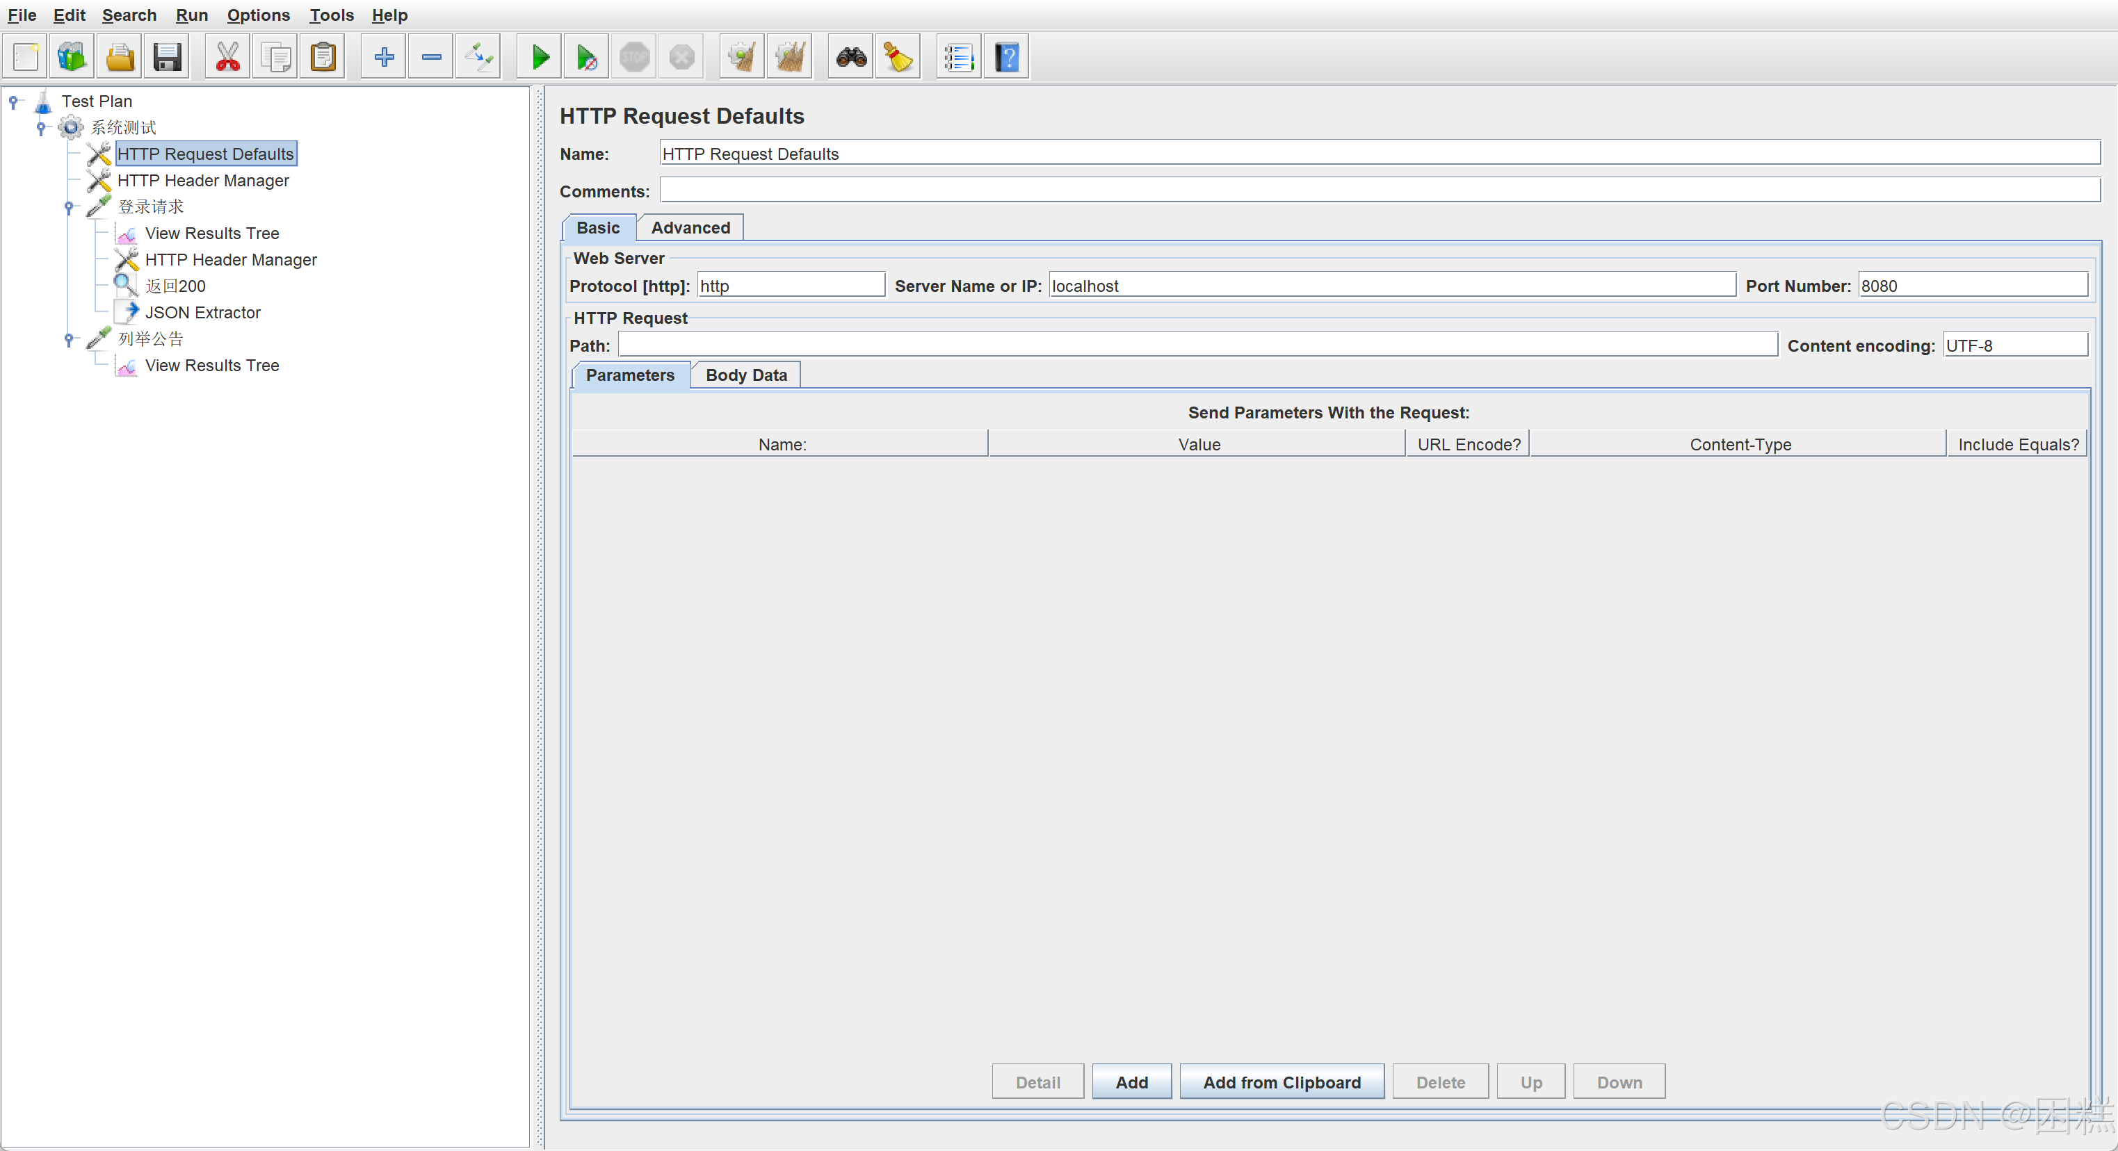Open the Body Data tab
This screenshot has width=2118, height=1151.
click(745, 375)
